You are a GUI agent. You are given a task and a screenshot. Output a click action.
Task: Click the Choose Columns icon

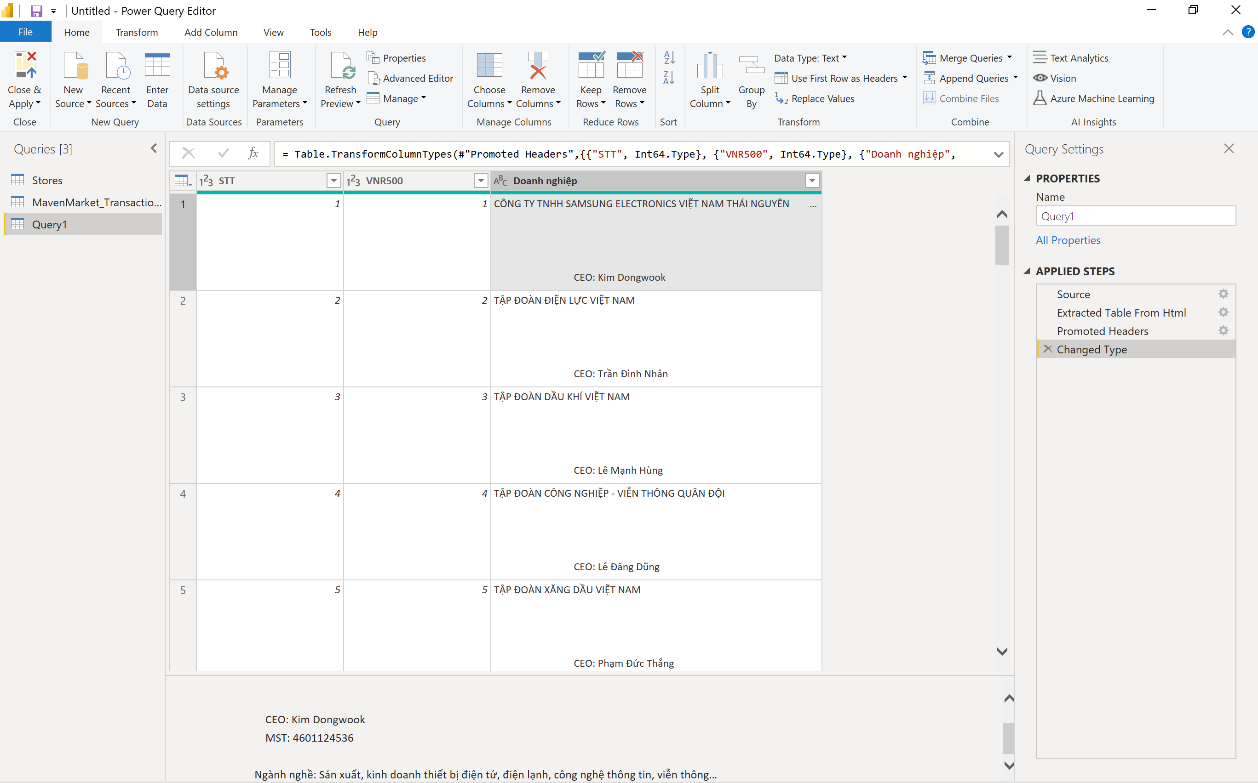pos(489,65)
